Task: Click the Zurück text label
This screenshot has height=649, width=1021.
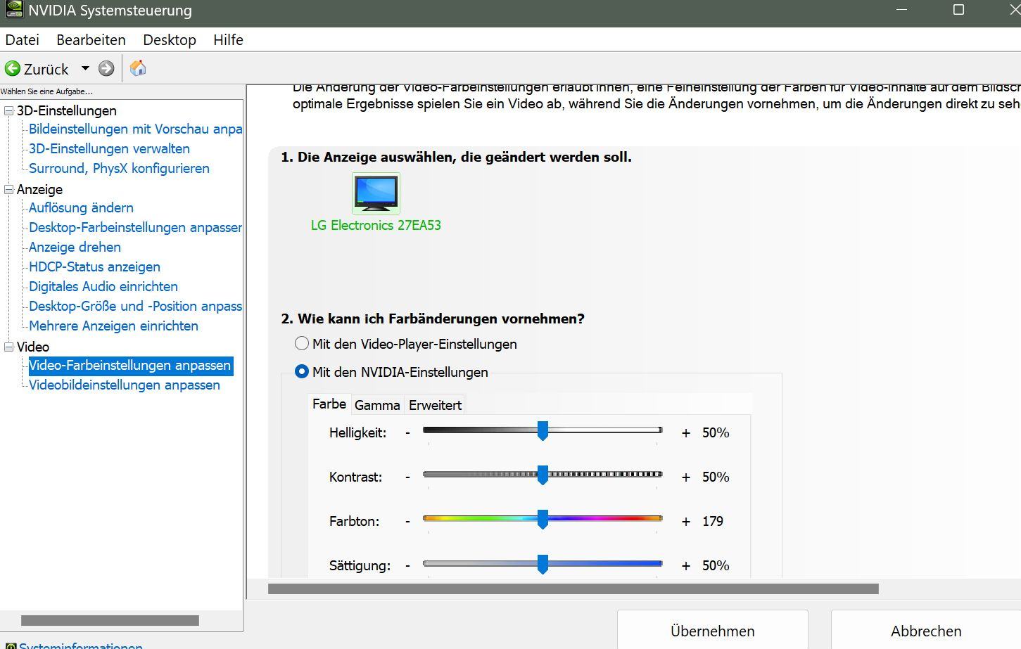Action: [46, 69]
